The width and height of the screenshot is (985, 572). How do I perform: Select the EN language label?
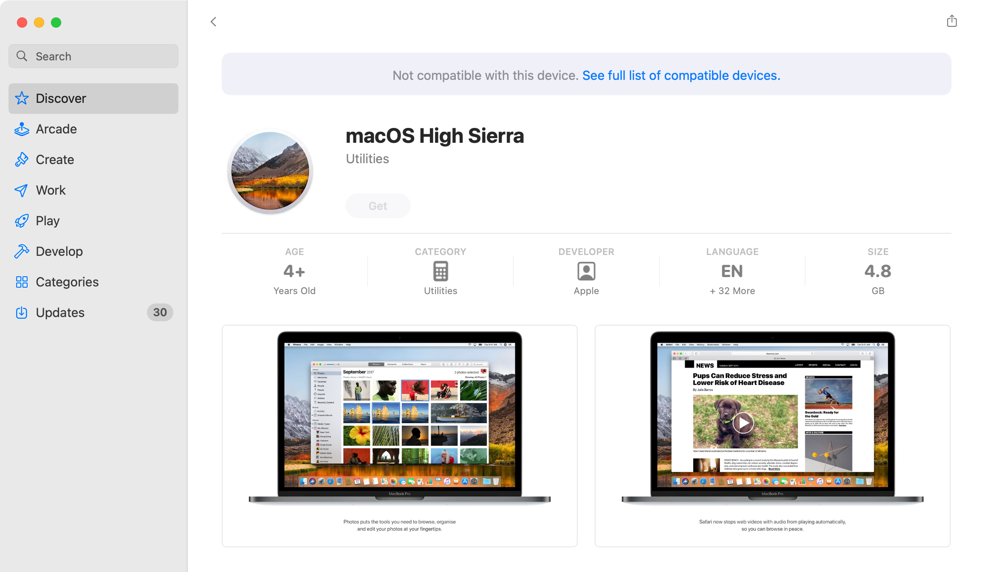[731, 271]
